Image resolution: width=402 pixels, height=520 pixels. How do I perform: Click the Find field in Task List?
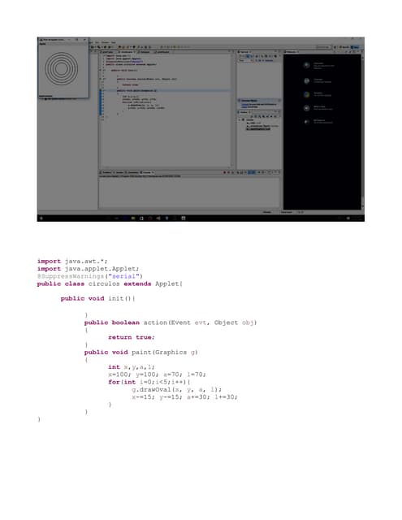245,60
